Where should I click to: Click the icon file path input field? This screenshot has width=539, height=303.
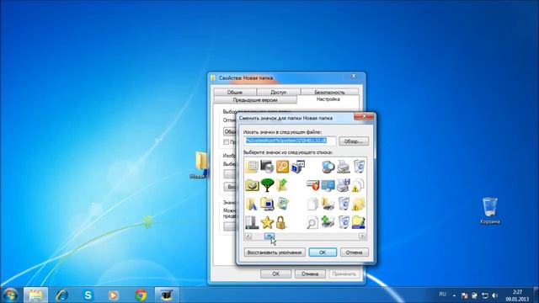tap(290, 141)
